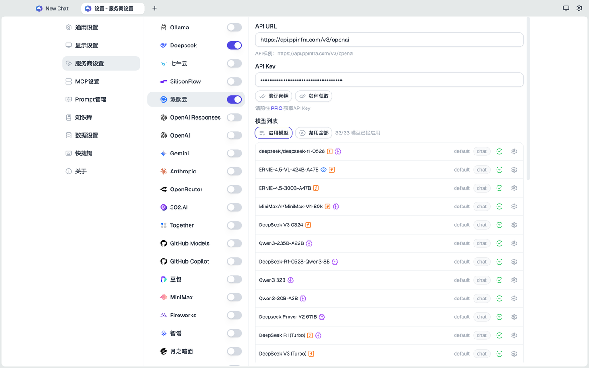Click the Anthropic provider icon
Screen dimensions: 589x368
163,171
